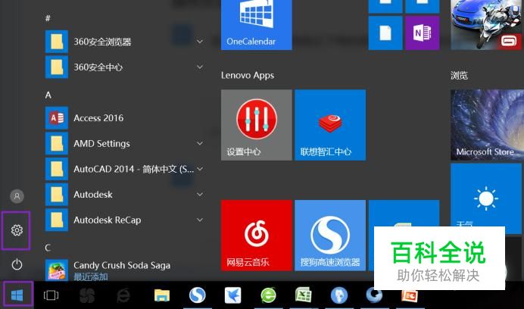Launch Sogou browser from the taskbar
524x309 pixels.
198,295
